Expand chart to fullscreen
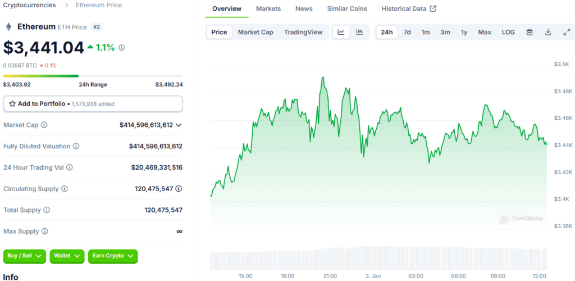The image size is (575, 281). pos(566,32)
